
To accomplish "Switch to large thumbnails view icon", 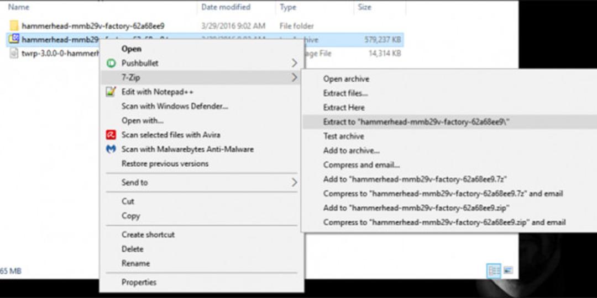I will (508, 270).
